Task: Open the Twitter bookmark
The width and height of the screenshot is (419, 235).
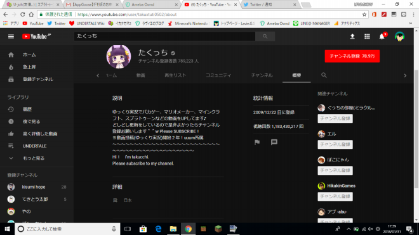Action: [x=57, y=23]
